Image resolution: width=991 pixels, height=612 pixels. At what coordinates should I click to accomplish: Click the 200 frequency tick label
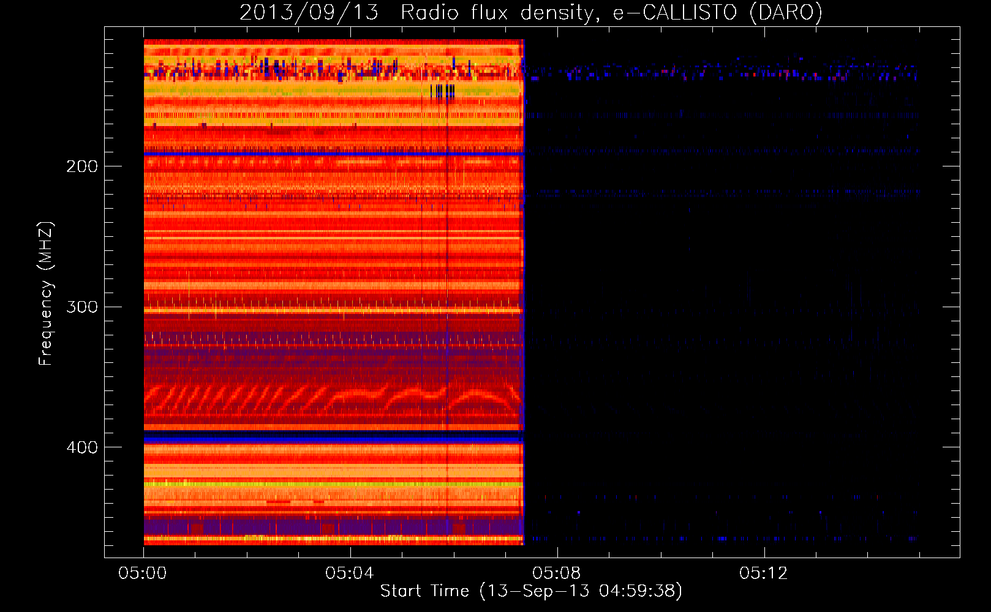point(82,166)
